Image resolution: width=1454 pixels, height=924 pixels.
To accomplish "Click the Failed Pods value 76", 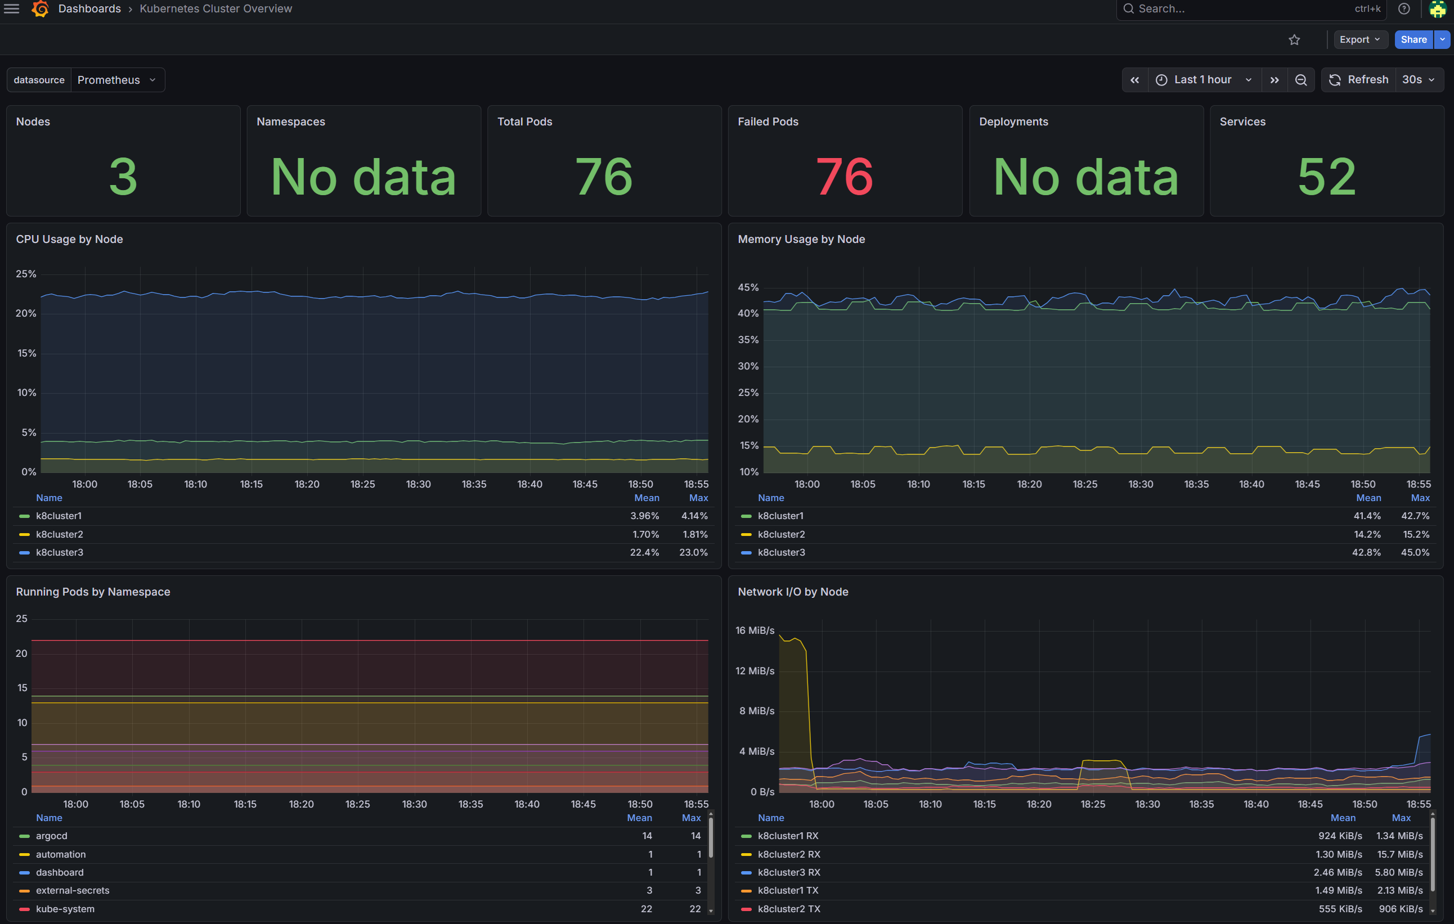I will tap(845, 176).
